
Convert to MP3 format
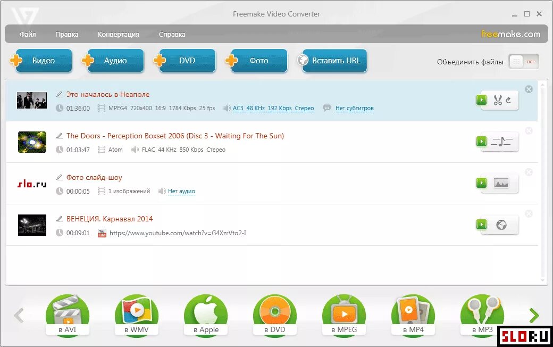coord(482,316)
